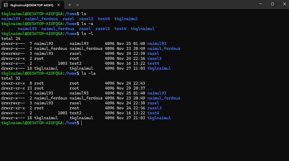
Task: Open the new-tab profile dropdown chevron
Action: [x=77, y=5]
